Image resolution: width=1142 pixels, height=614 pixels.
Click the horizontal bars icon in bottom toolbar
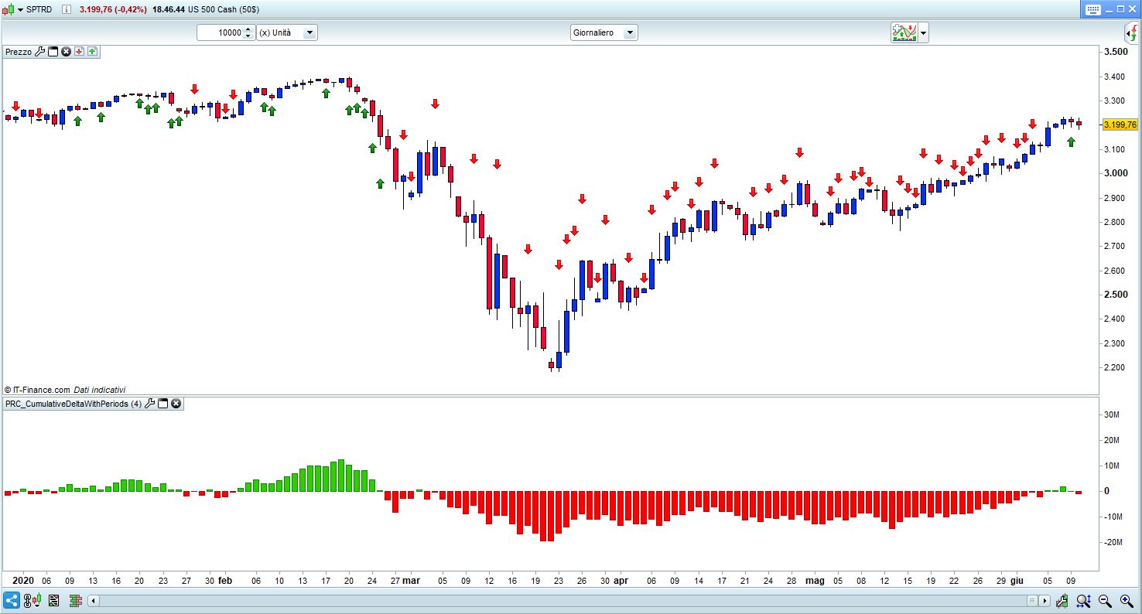click(76, 600)
